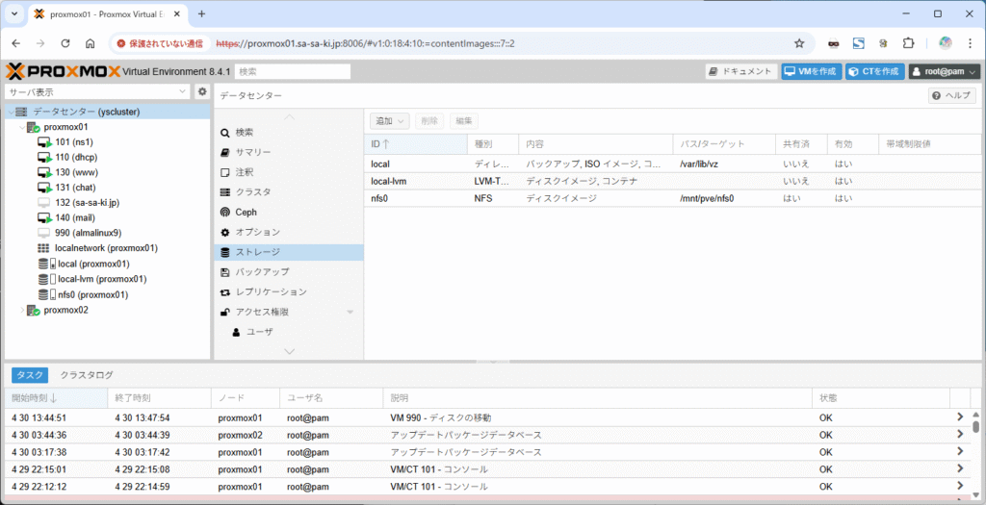Collapse the アクセス権限 permissions submenu
Viewport: 986px width, 505px height.
click(x=350, y=313)
